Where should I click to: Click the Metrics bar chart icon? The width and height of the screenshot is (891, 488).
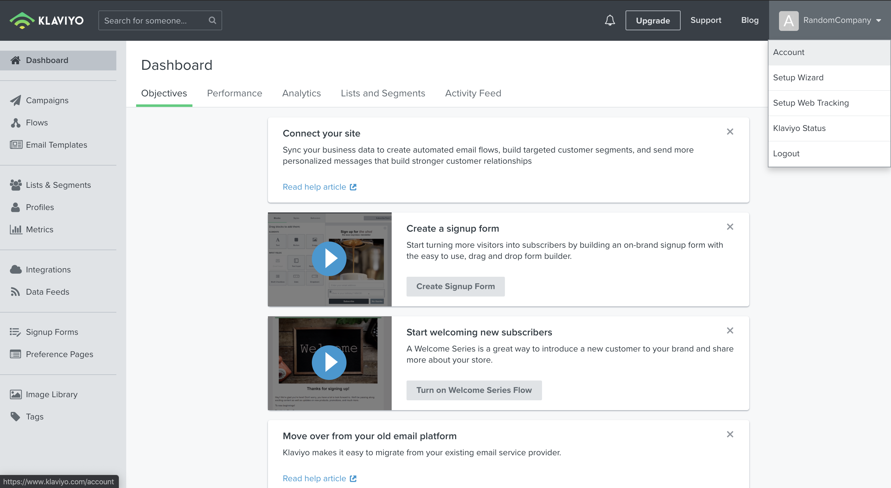click(x=15, y=229)
